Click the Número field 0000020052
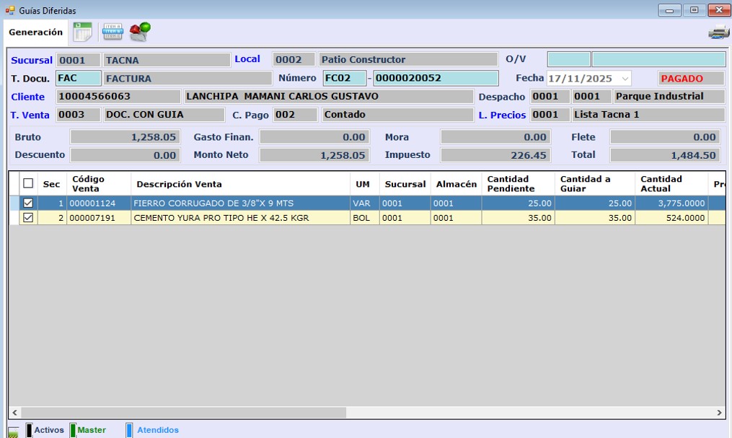Screen dimensions: 732x438 436,79
